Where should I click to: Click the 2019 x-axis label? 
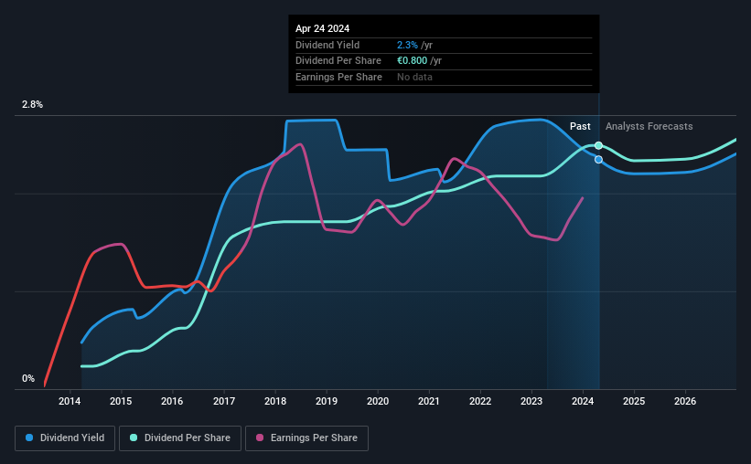click(327, 401)
